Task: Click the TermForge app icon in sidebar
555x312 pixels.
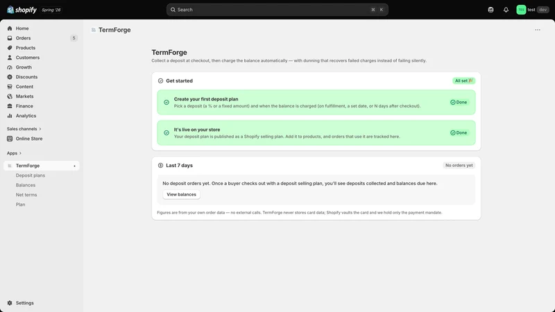Action: [x=10, y=166]
